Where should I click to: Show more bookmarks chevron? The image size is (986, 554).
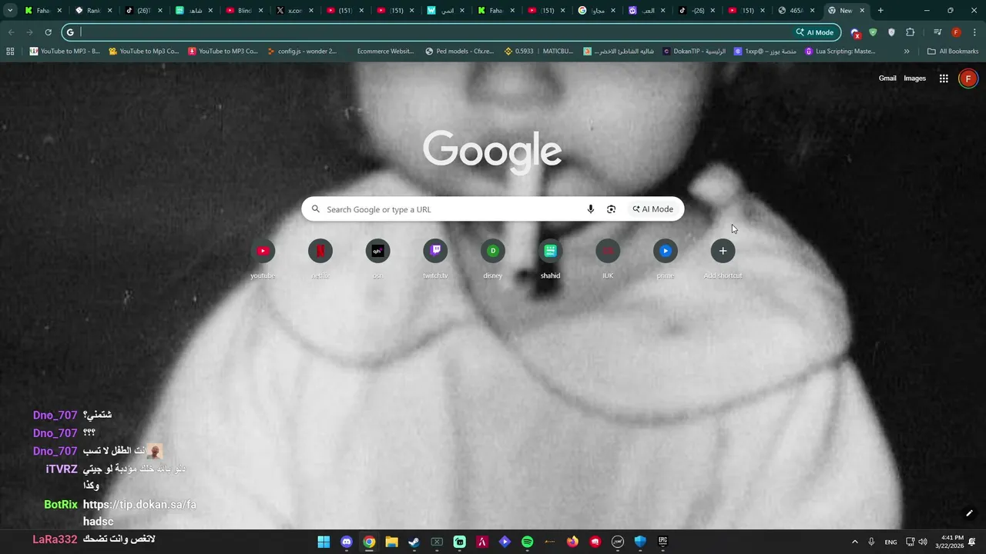click(x=907, y=52)
